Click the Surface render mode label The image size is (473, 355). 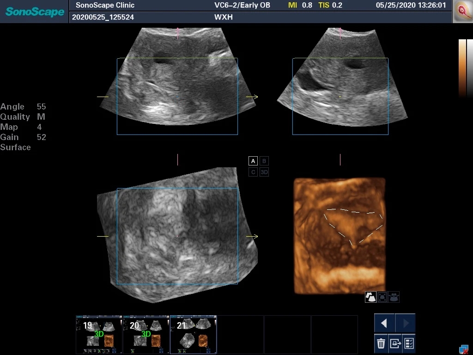click(15, 147)
